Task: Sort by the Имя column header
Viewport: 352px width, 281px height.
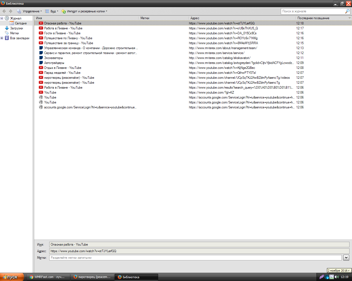Action: coord(86,18)
